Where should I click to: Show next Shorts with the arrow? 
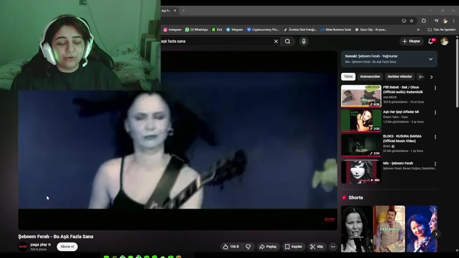pos(436,234)
